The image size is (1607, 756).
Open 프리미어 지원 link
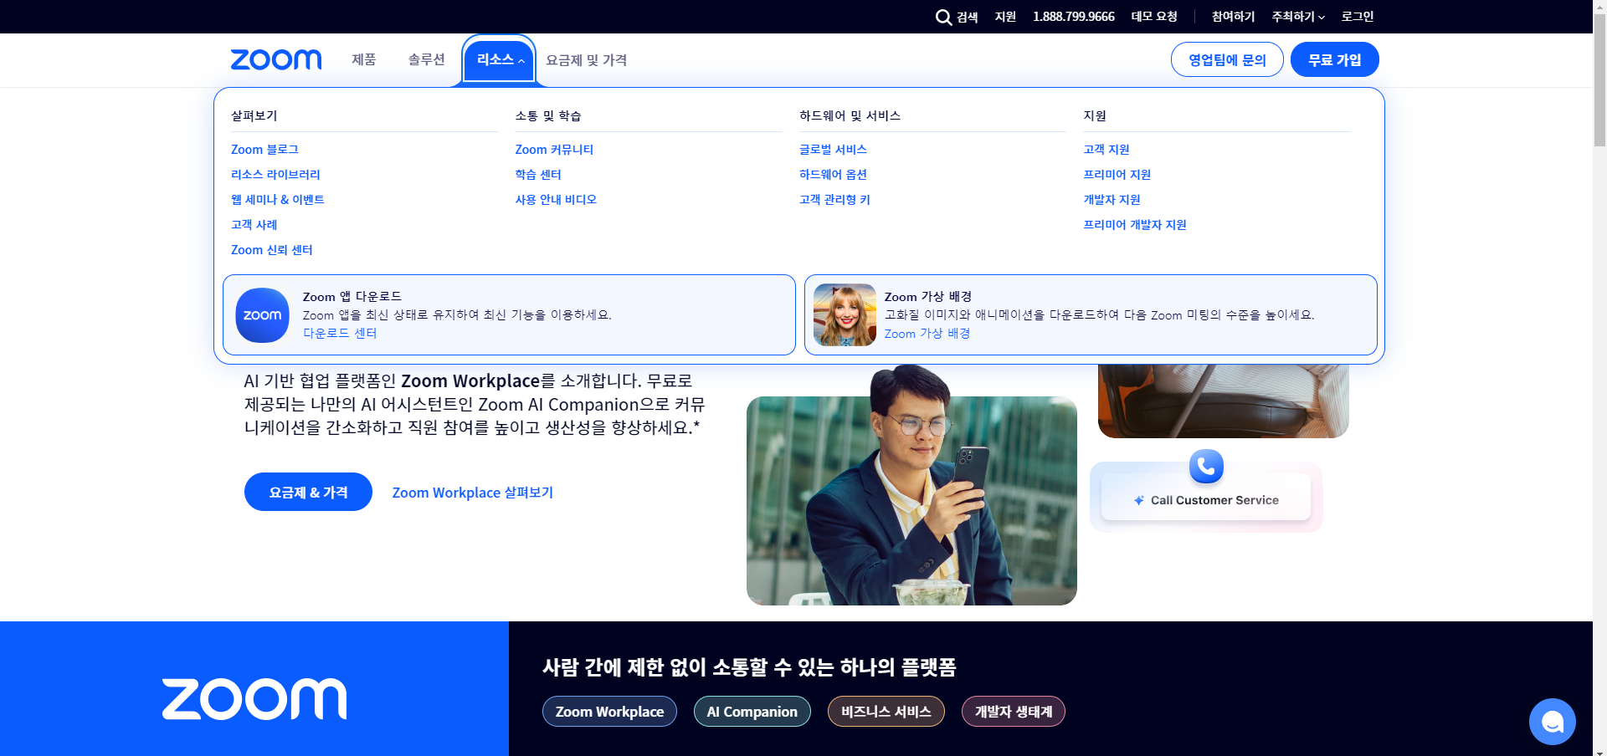tap(1117, 175)
